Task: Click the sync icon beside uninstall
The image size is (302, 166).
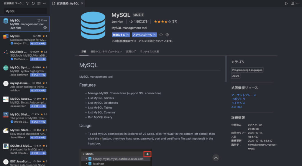Action: click(161, 35)
